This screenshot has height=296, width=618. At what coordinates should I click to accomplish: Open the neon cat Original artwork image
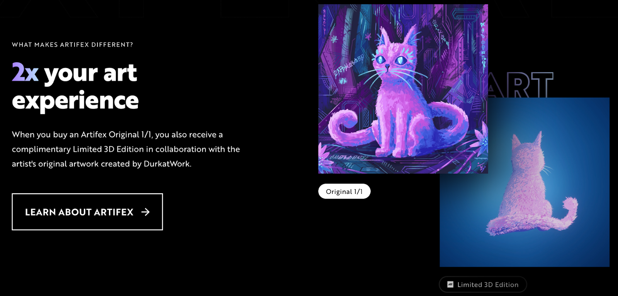point(403,89)
